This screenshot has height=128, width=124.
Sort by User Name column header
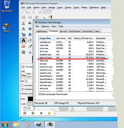coord(61,38)
